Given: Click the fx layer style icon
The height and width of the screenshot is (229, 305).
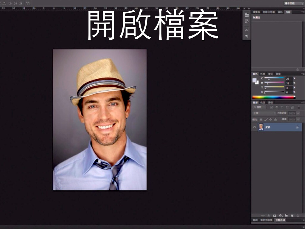Looking at the screenshot, I should point(269,215).
